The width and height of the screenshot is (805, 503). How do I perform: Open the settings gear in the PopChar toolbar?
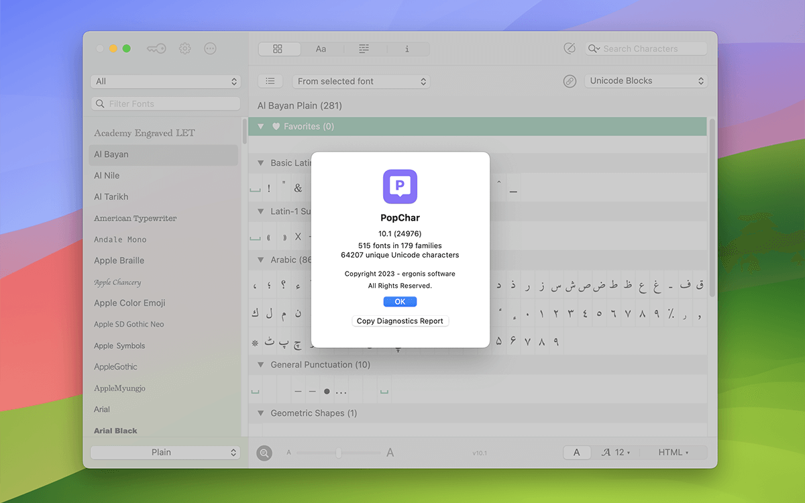[185, 48]
